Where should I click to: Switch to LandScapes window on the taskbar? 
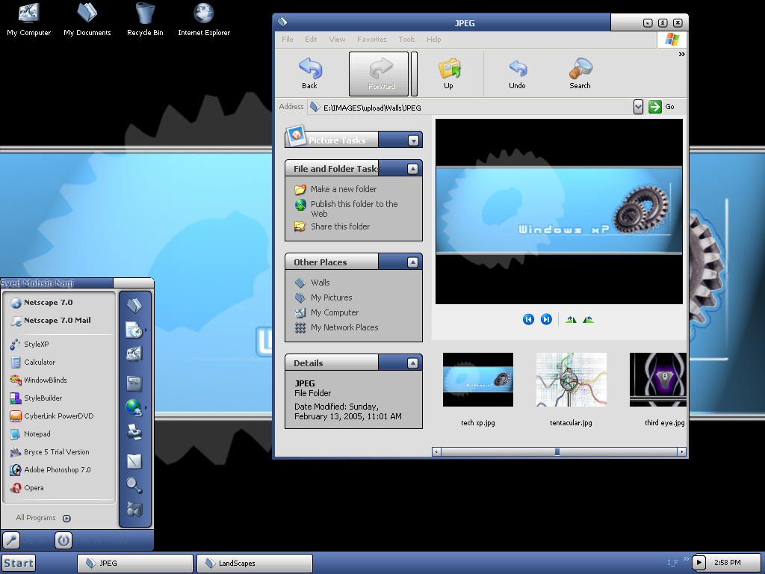254,564
